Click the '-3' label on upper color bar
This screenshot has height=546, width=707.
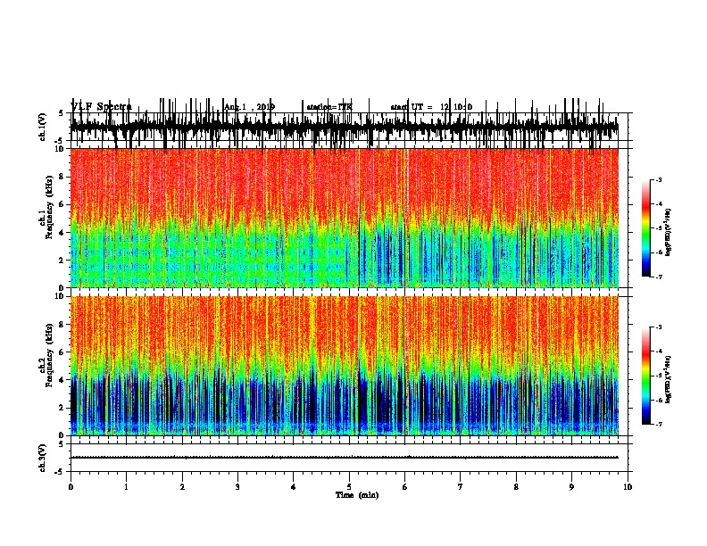tap(658, 179)
